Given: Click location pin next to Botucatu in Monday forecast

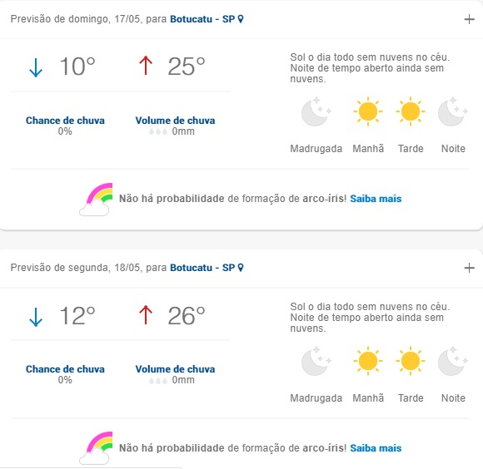Looking at the screenshot, I should point(241,268).
